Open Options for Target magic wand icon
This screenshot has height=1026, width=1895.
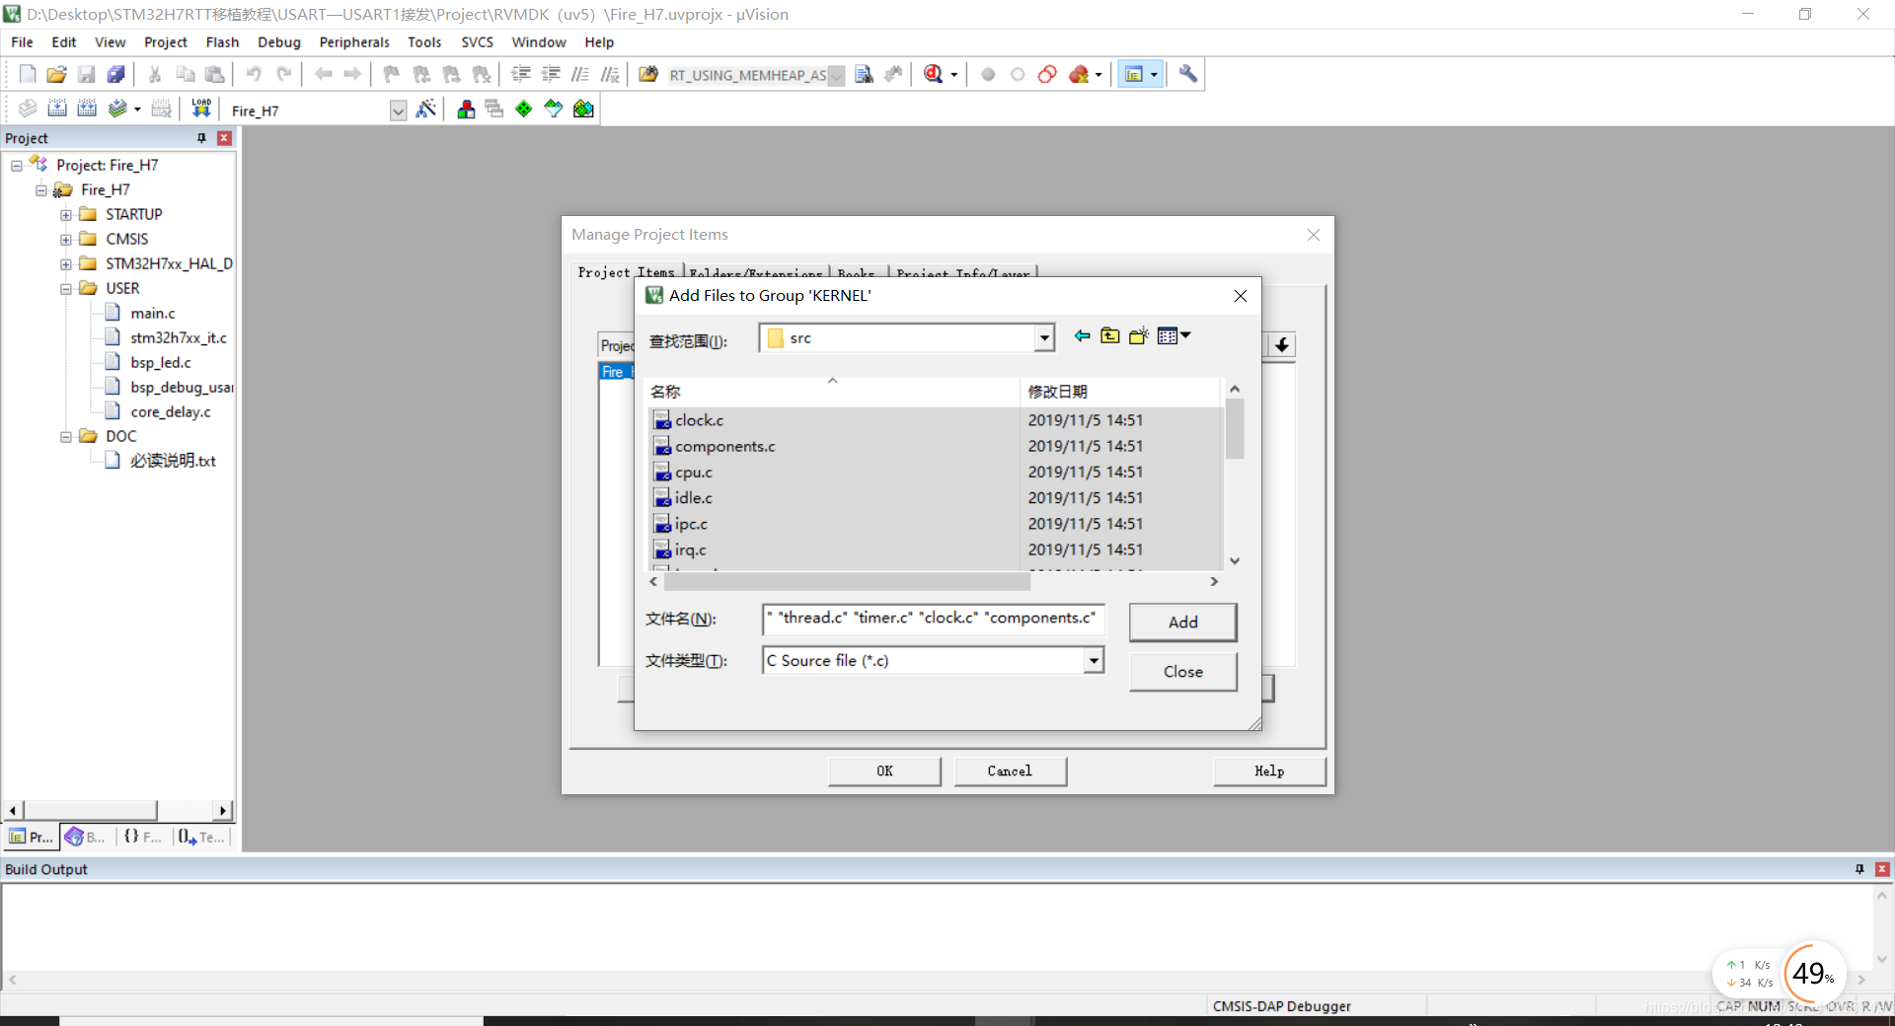coord(426,109)
